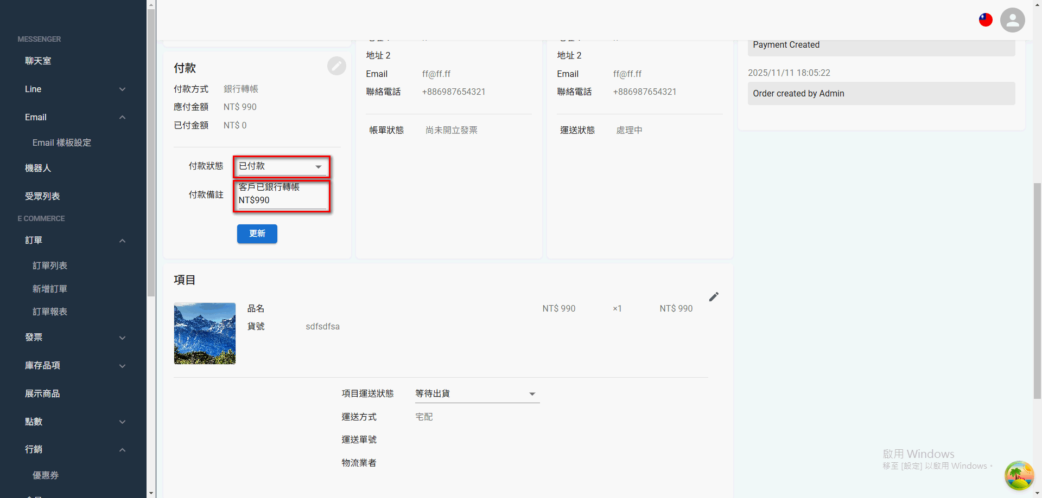
Task: Open 優惠券 in the sidebar
Action: [46, 475]
